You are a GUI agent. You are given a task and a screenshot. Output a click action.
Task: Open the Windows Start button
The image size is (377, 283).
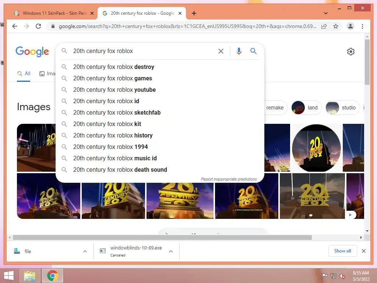[9, 276]
